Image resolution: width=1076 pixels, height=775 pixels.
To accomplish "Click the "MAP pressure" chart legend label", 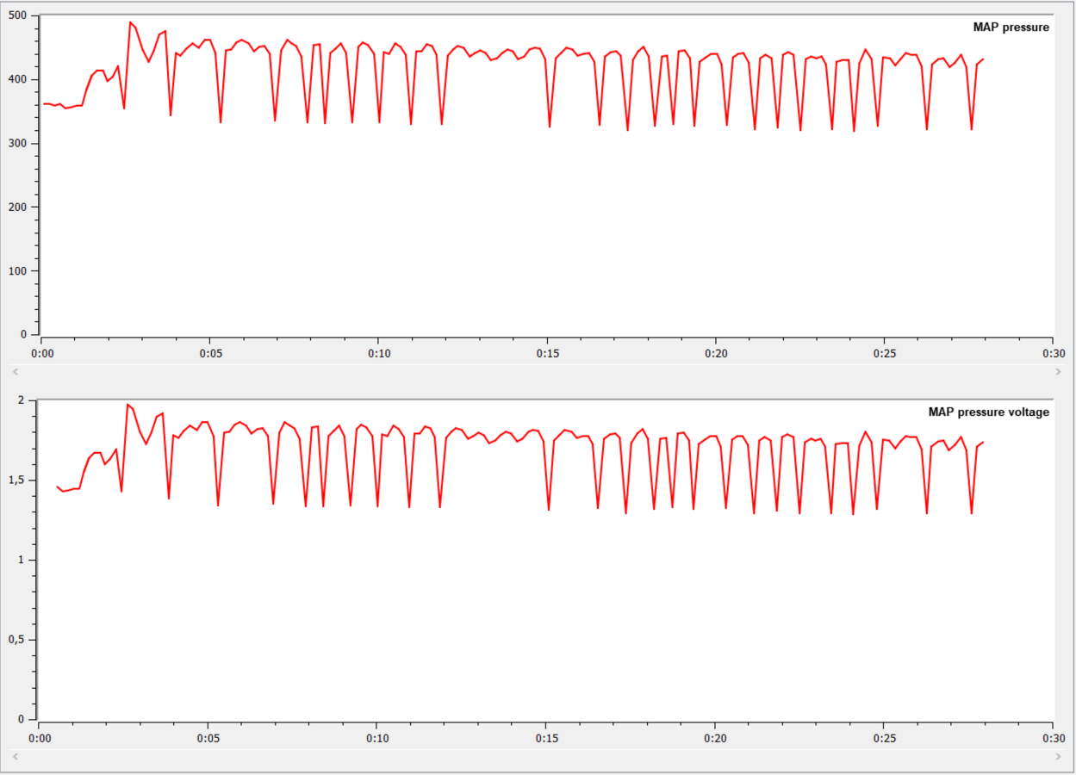I will (1011, 28).
